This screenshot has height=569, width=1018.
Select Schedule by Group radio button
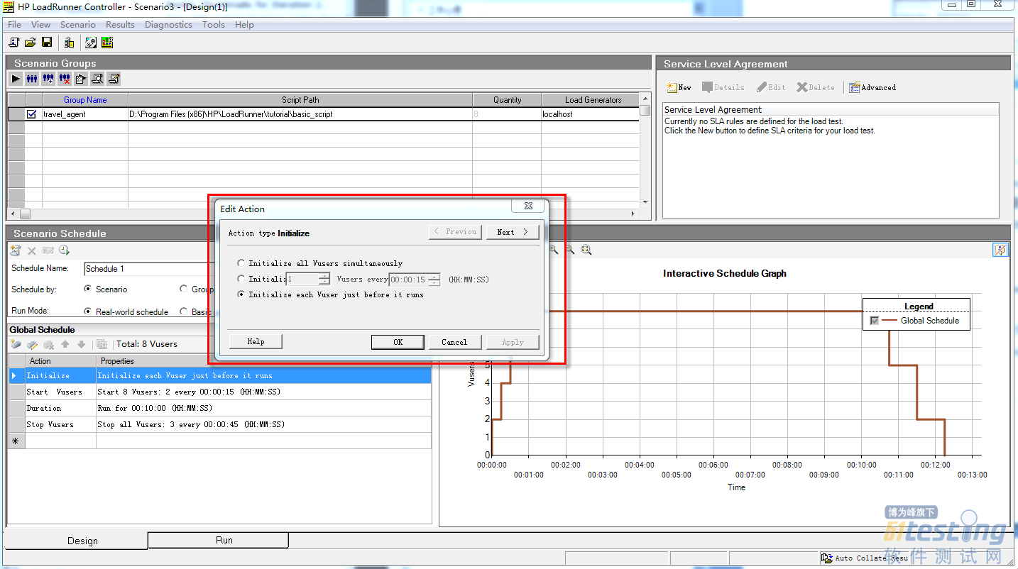pyautogui.click(x=184, y=289)
